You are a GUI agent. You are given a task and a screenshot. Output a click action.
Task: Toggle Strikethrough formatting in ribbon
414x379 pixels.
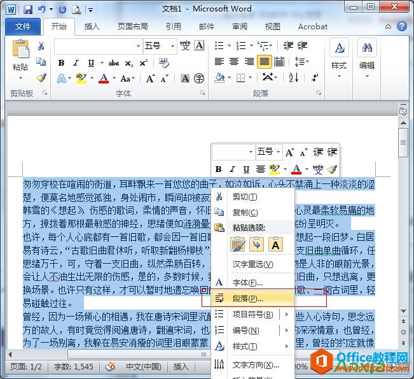(x=114, y=63)
